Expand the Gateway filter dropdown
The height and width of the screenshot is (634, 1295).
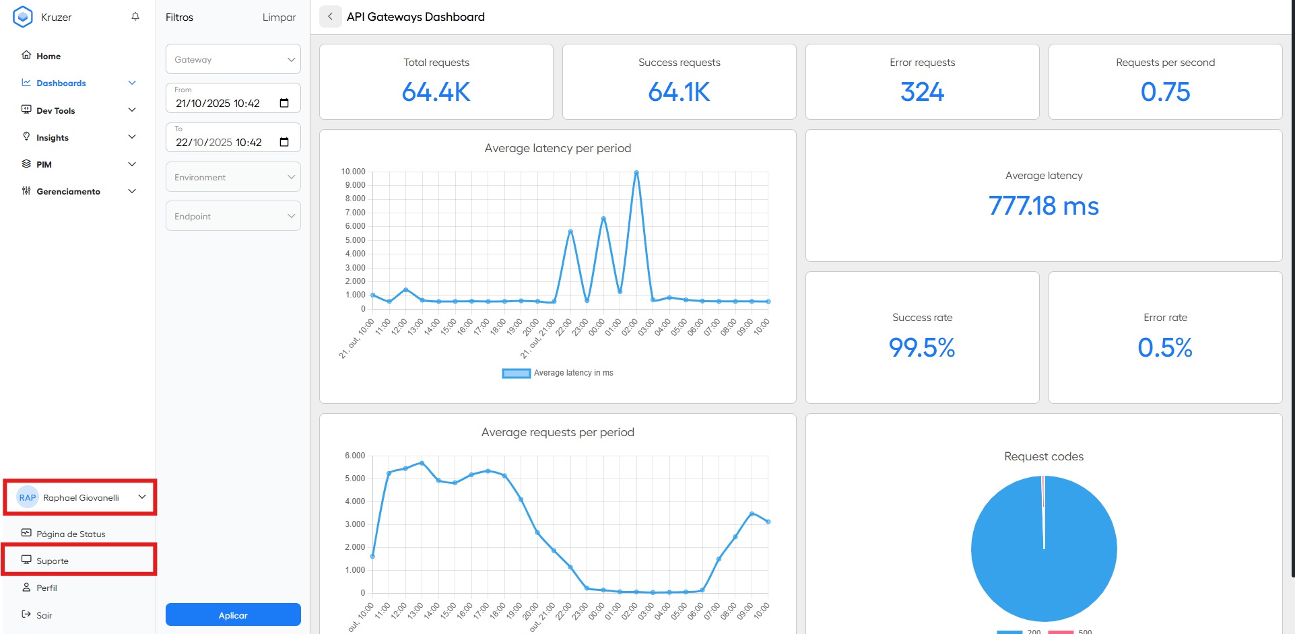[x=233, y=59]
